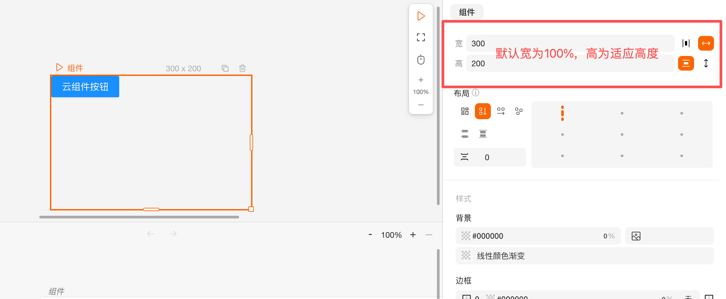Click the info icon beside 布局
The width and height of the screenshot is (726, 299).
[x=476, y=93]
